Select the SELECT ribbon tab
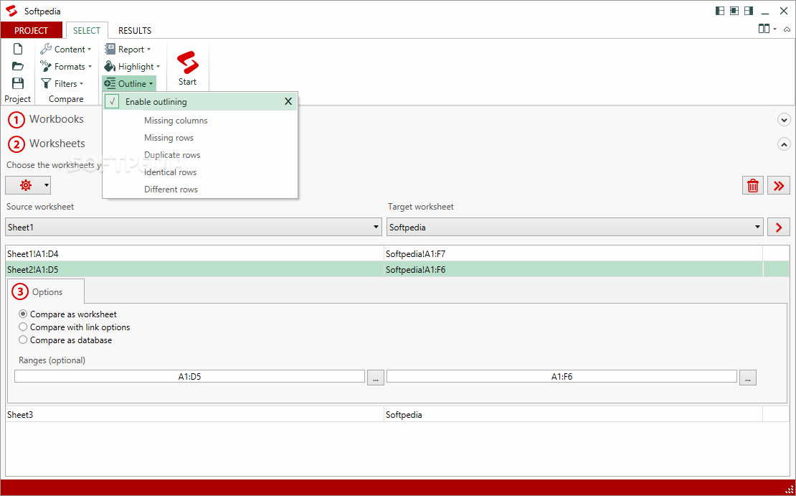Image resolution: width=796 pixels, height=496 pixels. click(87, 30)
